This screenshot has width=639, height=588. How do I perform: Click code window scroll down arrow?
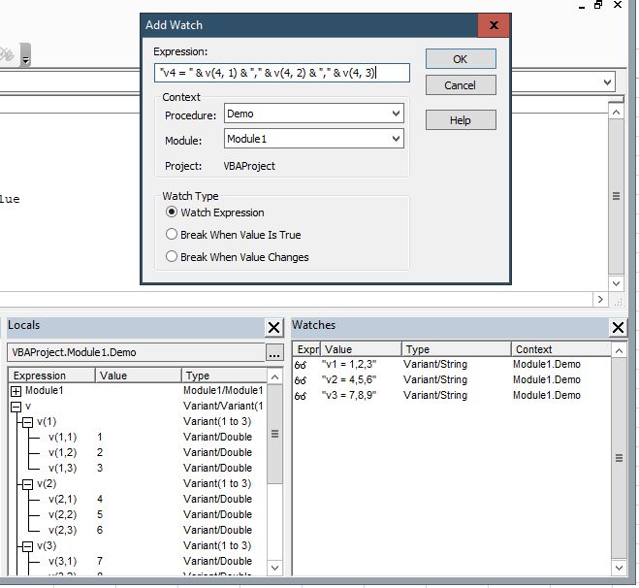tap(616, 283)
